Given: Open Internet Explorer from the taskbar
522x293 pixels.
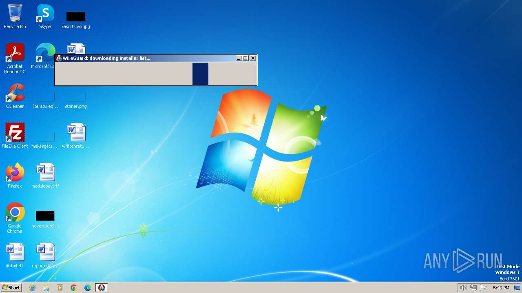Looking at the screenshot, I should click(x=32, y=288).
